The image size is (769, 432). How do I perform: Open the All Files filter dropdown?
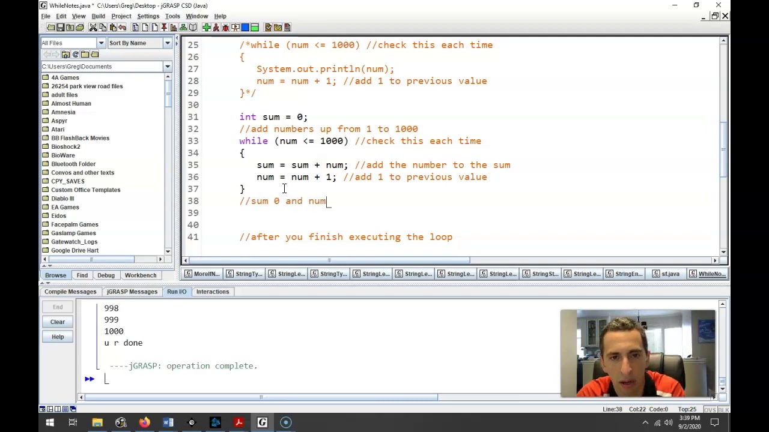pos(101,43)
